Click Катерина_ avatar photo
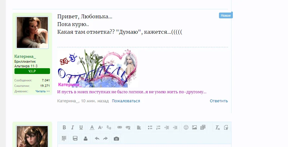This screenshot has height=147, width=288. click(32, 32)
